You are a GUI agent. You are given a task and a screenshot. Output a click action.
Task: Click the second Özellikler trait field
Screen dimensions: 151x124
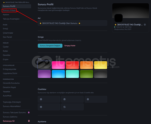coord(72,99)
